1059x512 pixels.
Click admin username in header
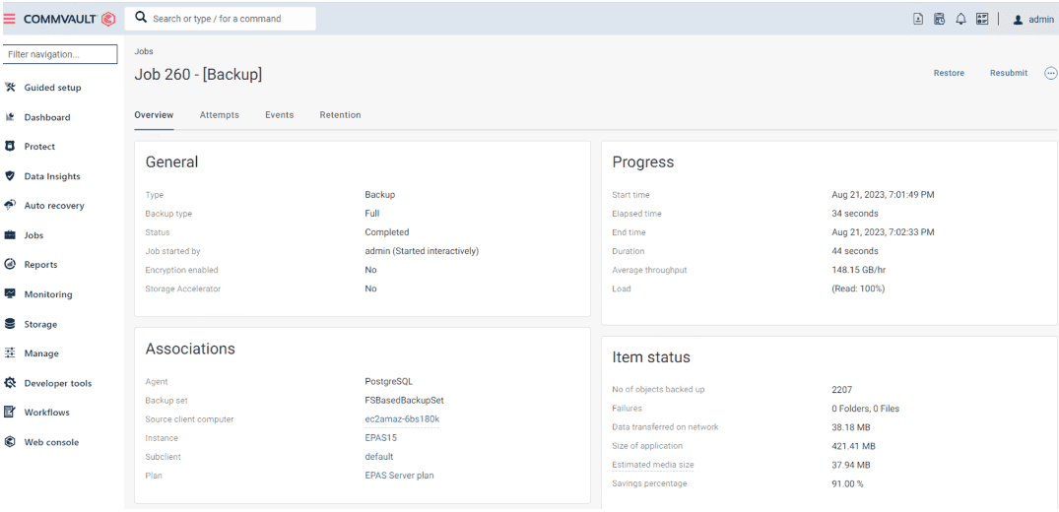1040,21
